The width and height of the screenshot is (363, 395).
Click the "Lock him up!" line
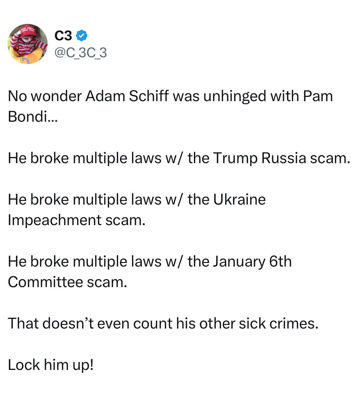51,365
